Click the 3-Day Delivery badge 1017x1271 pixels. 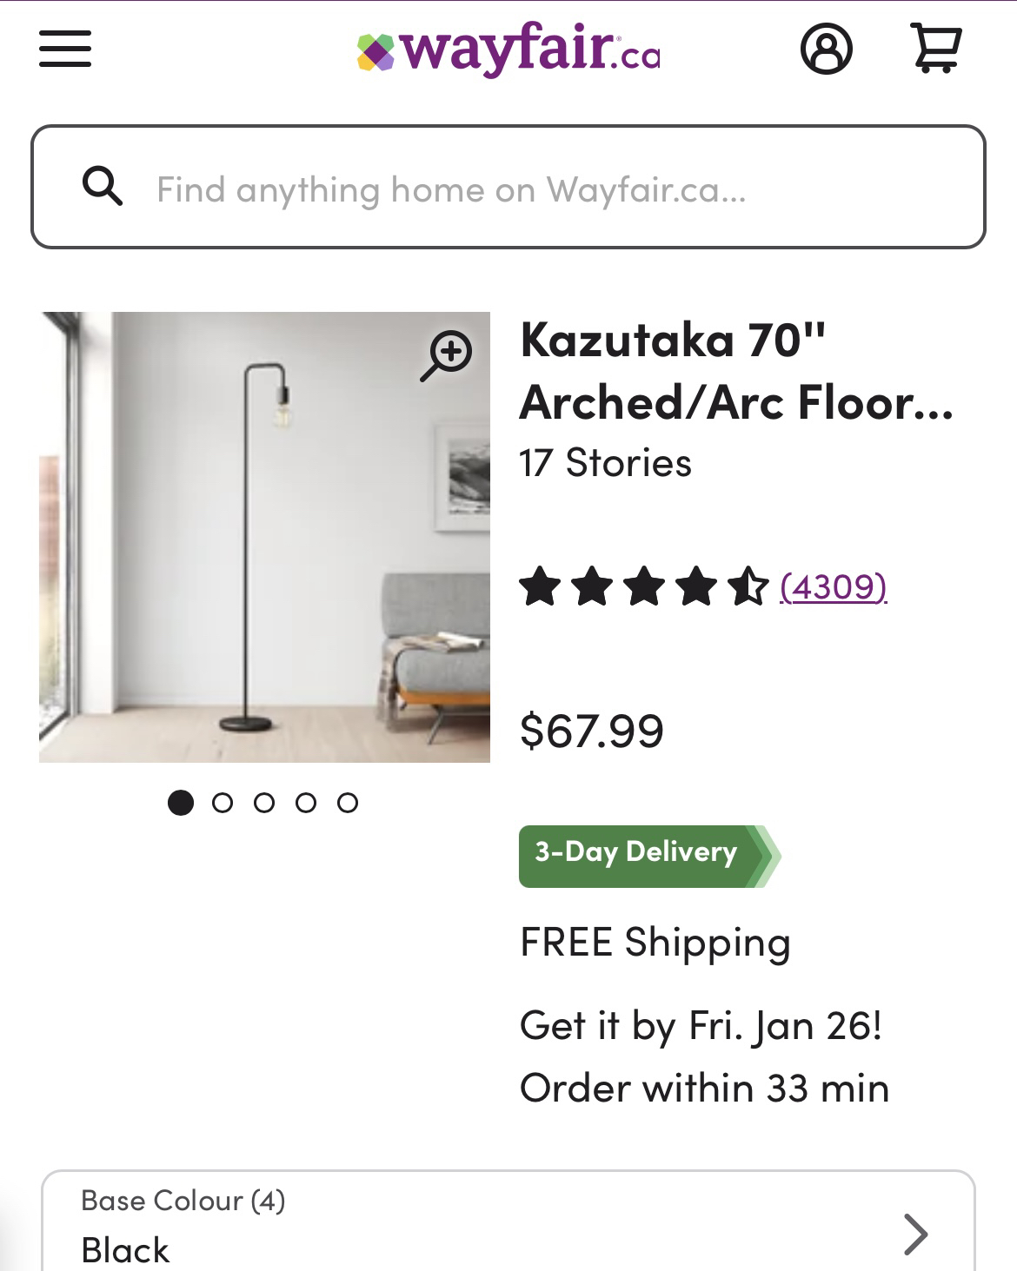(x=649, y=857)
